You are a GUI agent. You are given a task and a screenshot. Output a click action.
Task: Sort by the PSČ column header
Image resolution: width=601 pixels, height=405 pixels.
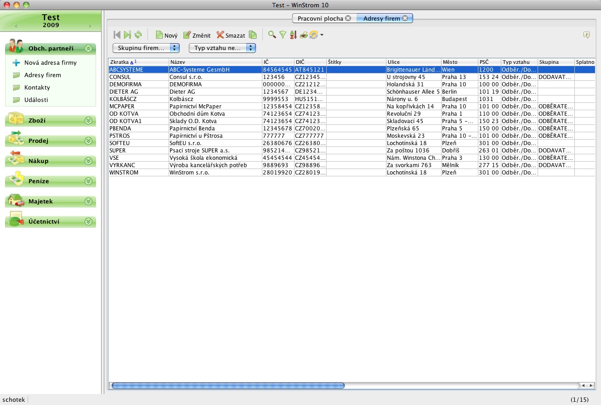pyautogui.click(x=489, y=62)
